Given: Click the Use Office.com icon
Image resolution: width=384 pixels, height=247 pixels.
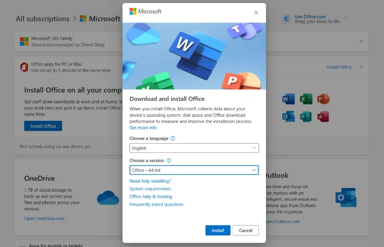Looking at the screenshot, I should click(286, 19).
